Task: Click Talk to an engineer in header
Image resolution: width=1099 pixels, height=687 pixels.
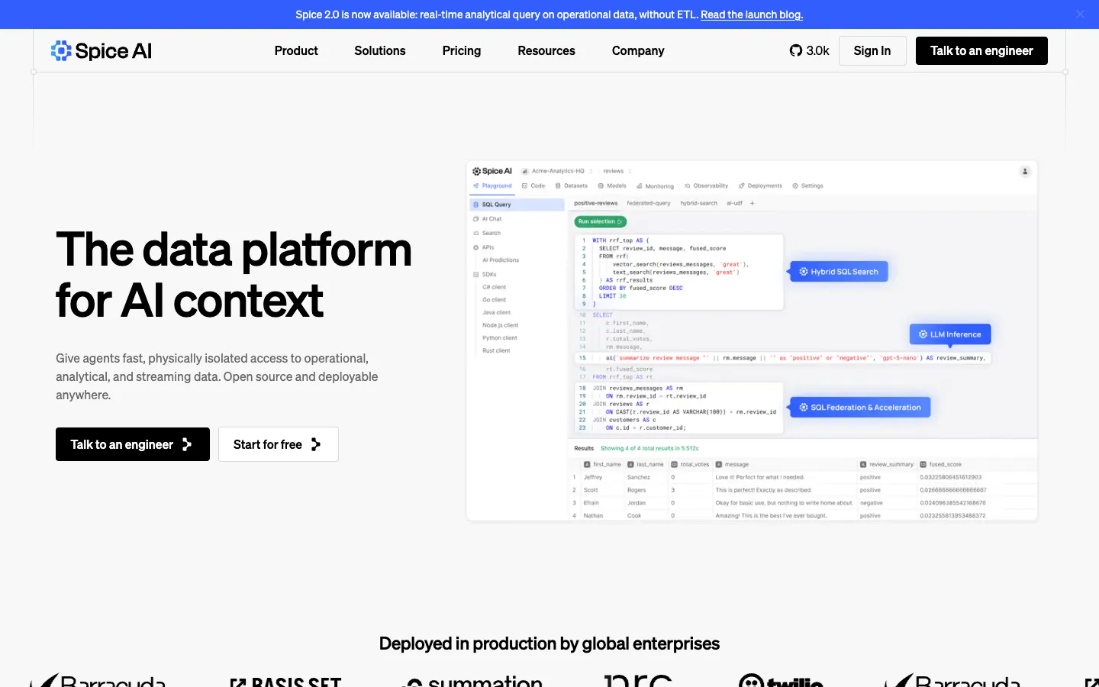Action: pos(981,50)
